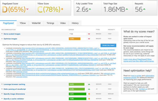
Task: Click the green up arrow next to 56 requests
Action: coord(144,9)
